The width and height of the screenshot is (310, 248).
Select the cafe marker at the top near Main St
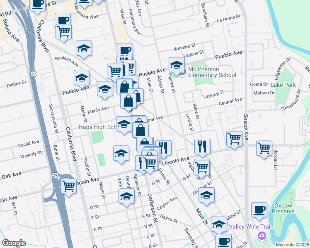click(x=125, y=49)
